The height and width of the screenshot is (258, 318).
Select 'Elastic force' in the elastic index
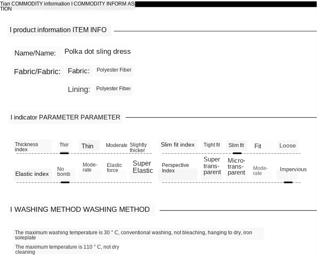(x=114, y=168)
